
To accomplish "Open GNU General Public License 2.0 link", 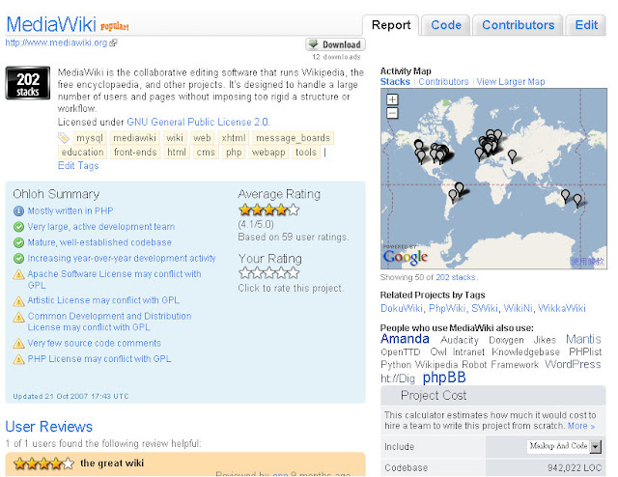I will [x=198, y=122].
